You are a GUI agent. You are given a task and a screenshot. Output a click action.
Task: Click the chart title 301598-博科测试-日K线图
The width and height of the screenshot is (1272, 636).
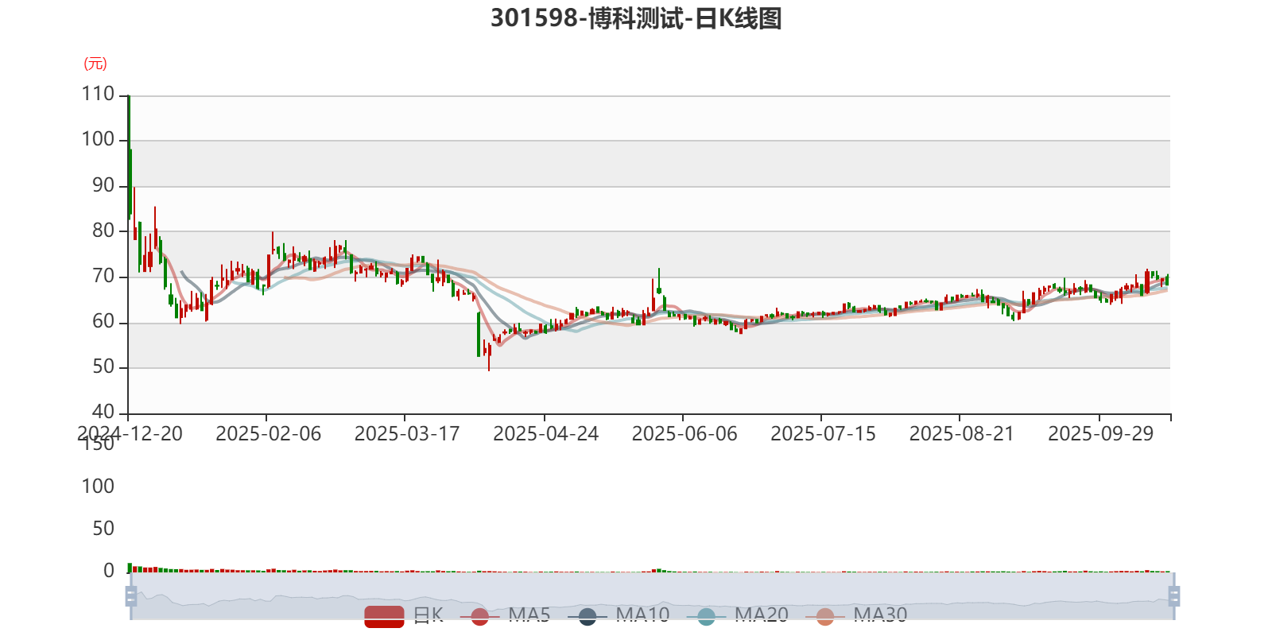point(636,17)
